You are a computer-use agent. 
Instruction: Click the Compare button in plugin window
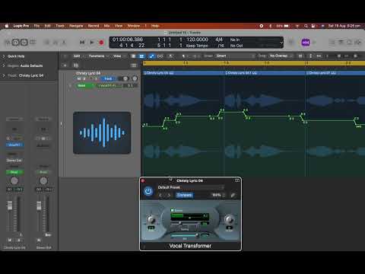point(185,195)
